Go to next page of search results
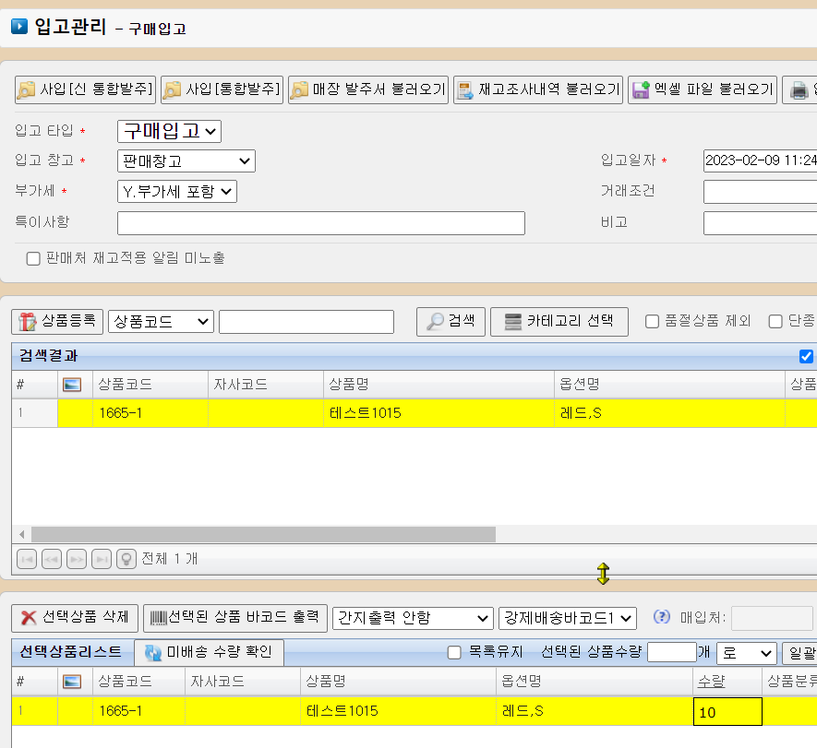 (x=77, y=559)
